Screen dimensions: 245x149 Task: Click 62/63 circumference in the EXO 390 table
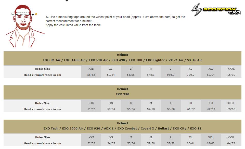(211, 109)
